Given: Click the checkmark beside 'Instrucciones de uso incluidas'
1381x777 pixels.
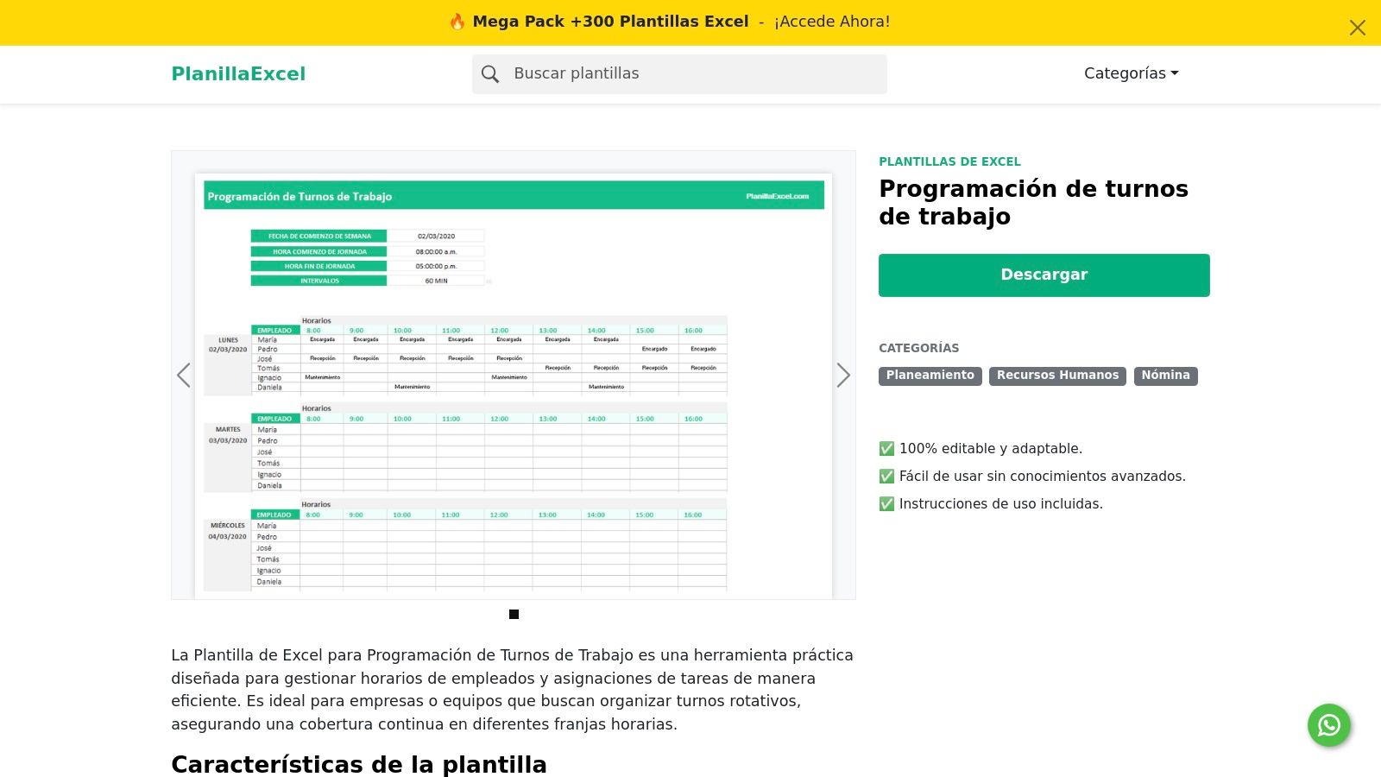Looking at the screenshot, I should coord(886,503).
